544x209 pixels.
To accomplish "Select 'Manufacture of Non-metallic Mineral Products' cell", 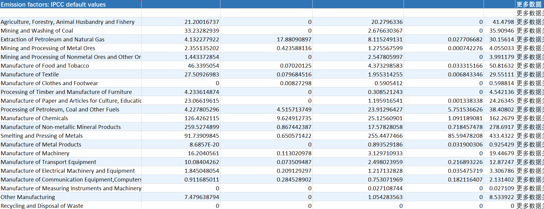I will tap(71, 127).
